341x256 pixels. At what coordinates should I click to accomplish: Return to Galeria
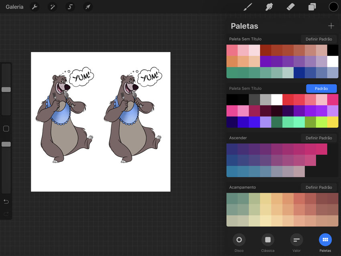[x=14, y=7]
